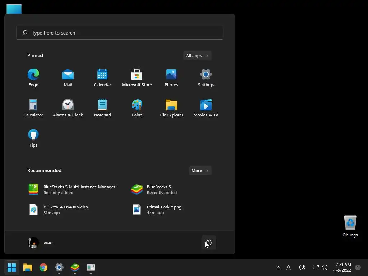The height and width of the screenshot is (276, 368).
Task: Open Settings from the Pinned section
Action: tap(206, 78)
